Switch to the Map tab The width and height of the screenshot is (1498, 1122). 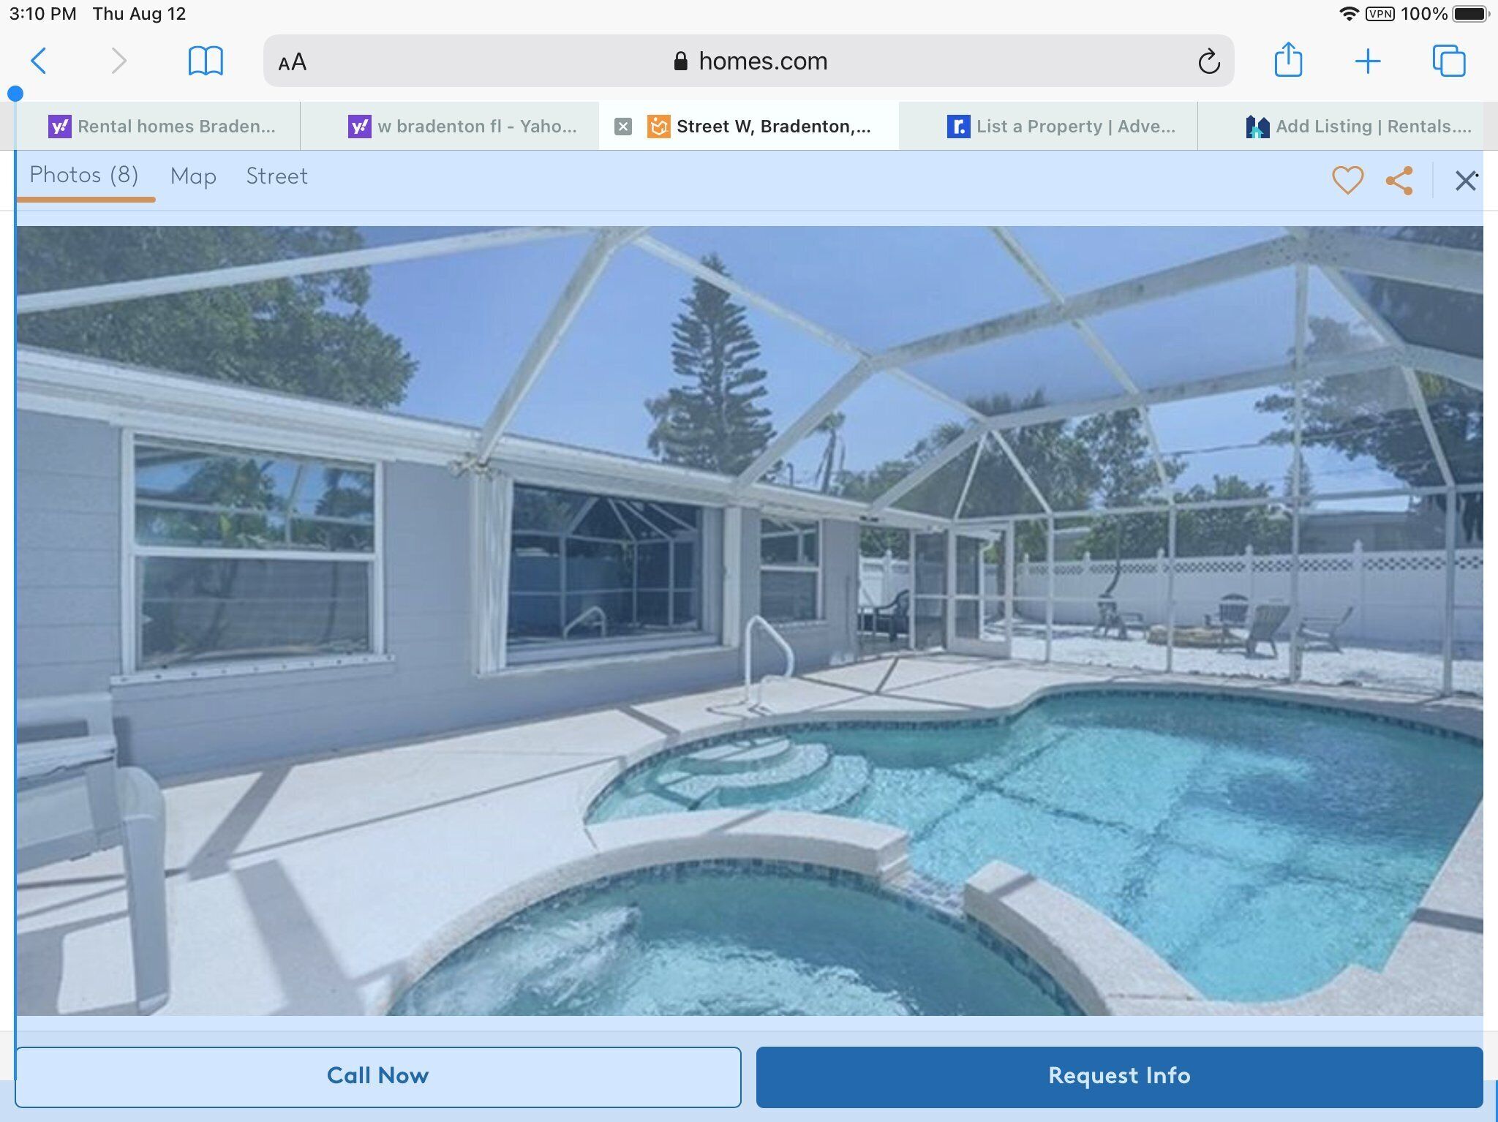click(193, 176)
